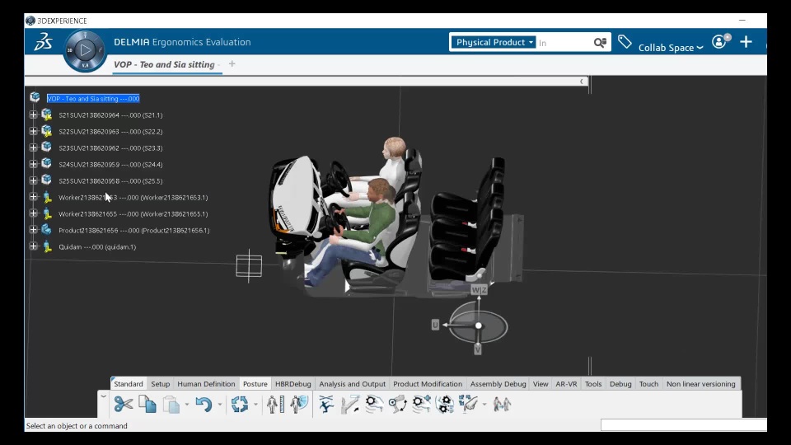The image size is (791, 445).
Task: Click the robot W|Z axis handle
Action: click(x=480, y=289)
